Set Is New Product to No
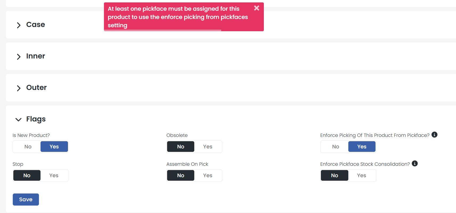The height and width of the screenshot is (213, 456). coord(28,147)
